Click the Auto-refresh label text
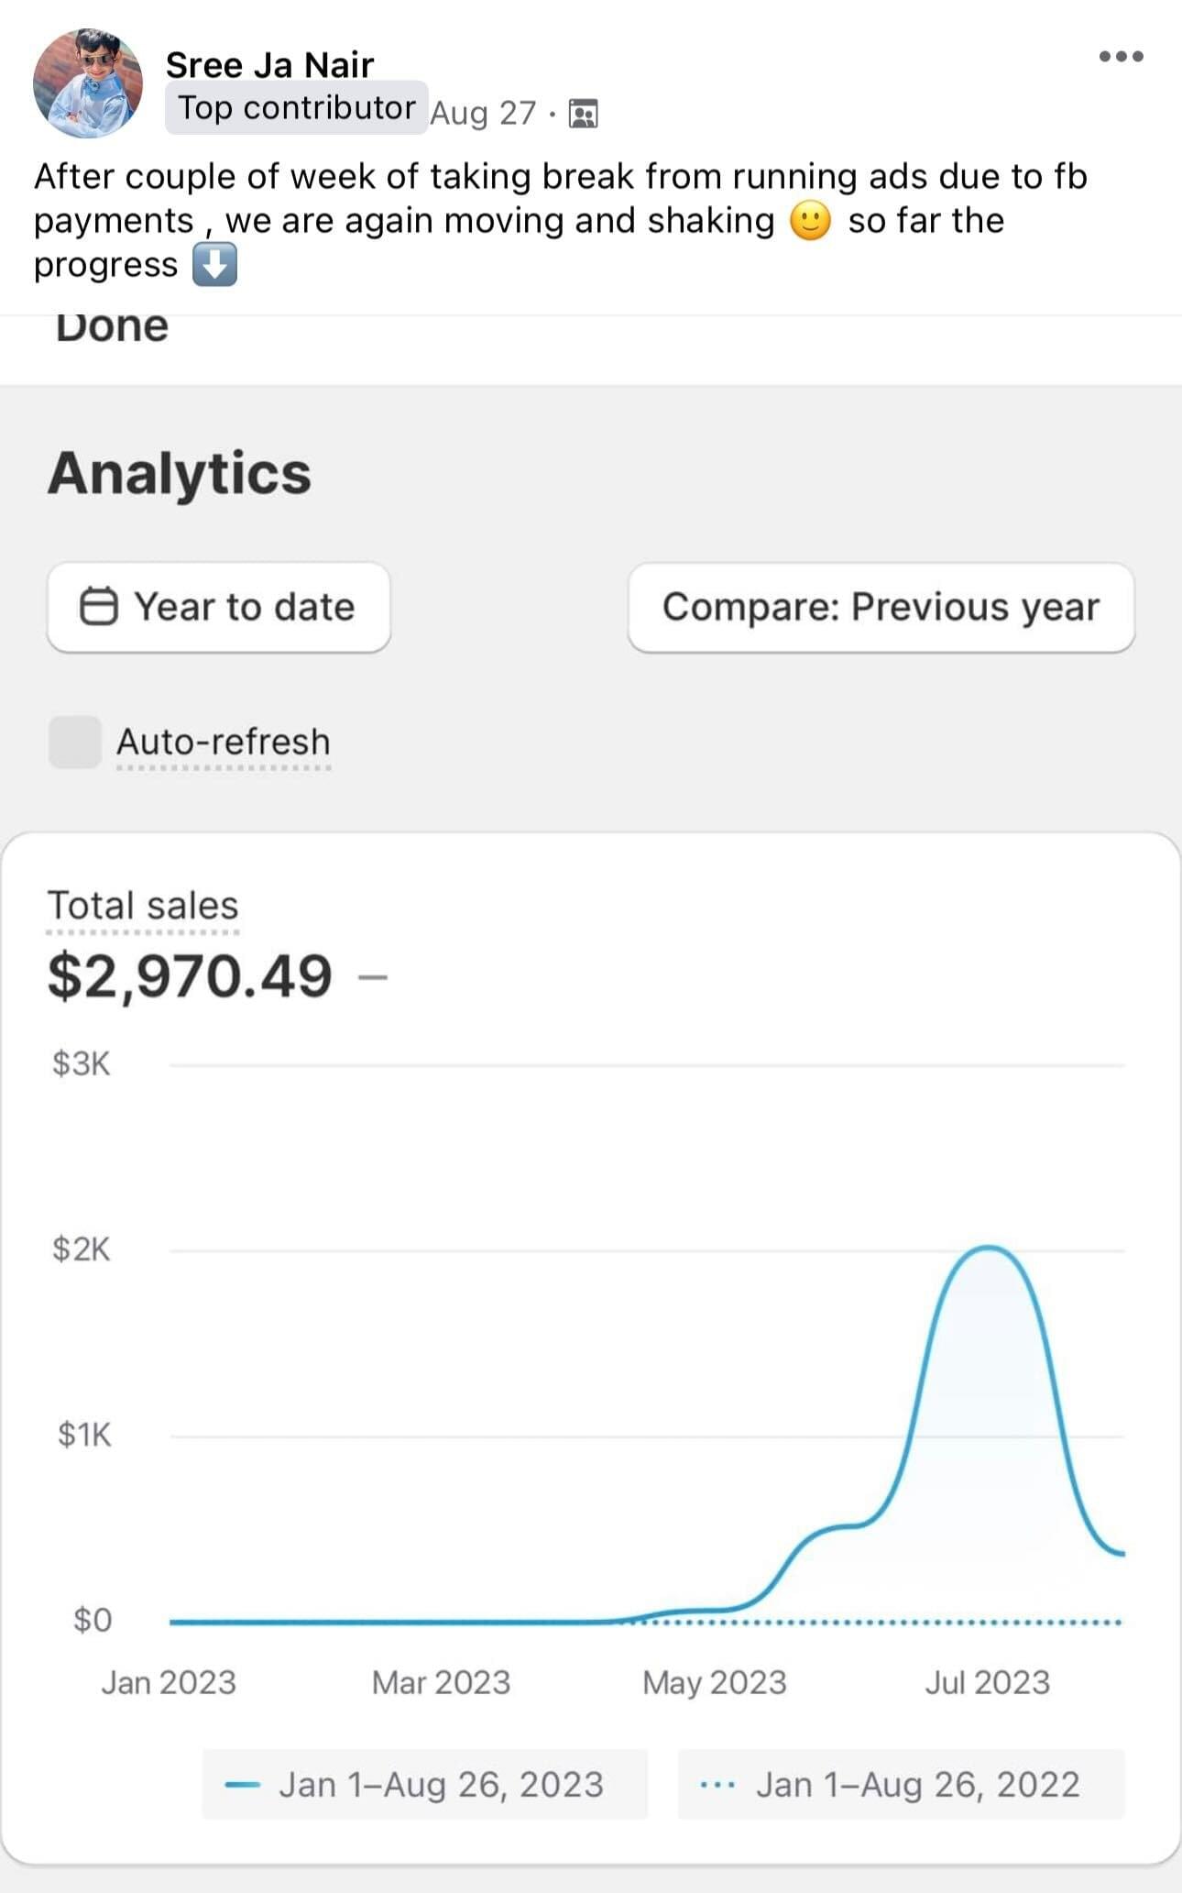This screenshot has height=1893, width=1182. (224, 742)
